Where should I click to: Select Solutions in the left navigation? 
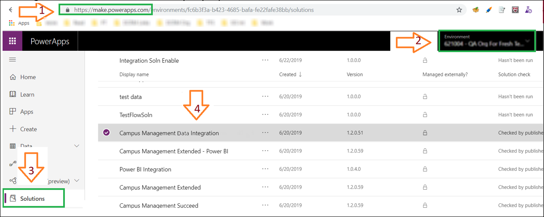pos(32,199)
